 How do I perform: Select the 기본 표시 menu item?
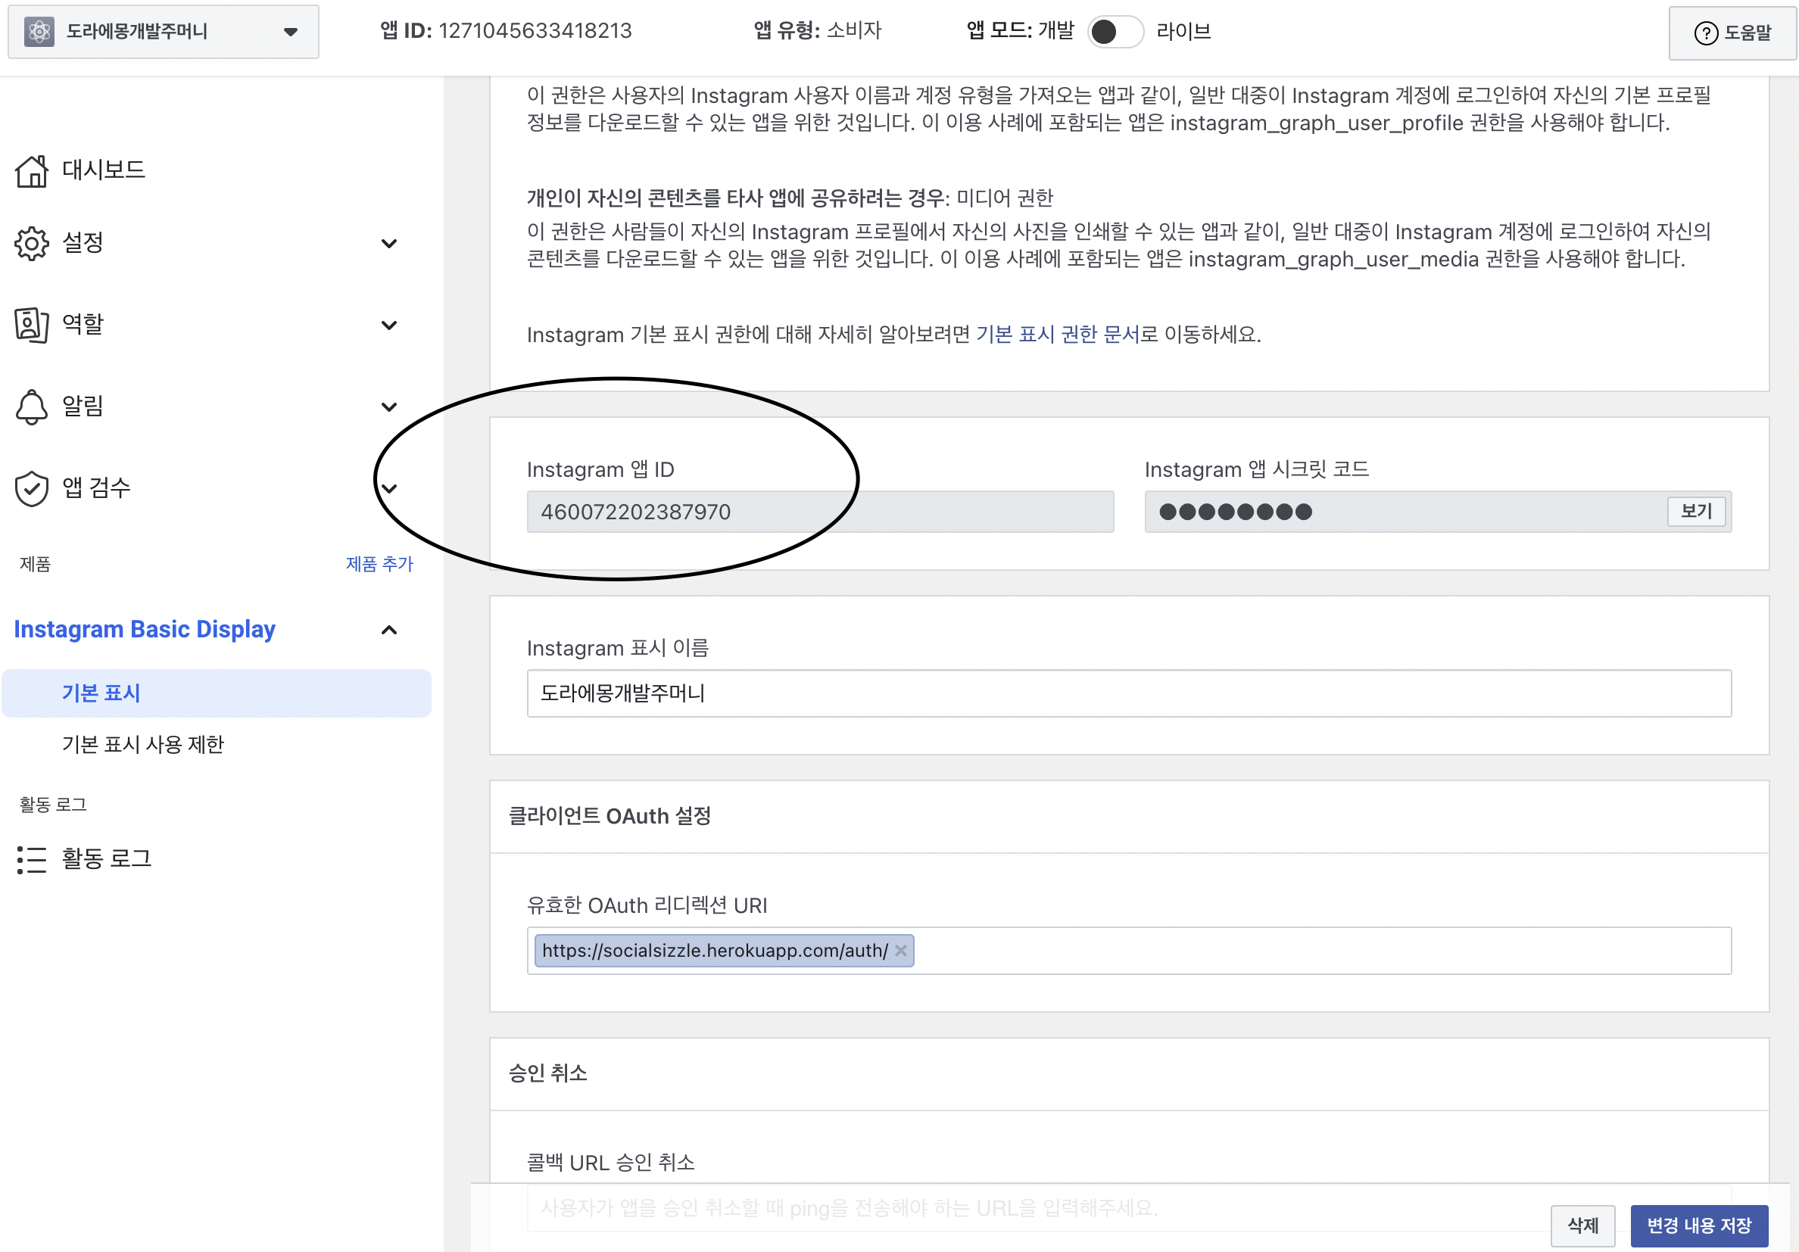101,693
